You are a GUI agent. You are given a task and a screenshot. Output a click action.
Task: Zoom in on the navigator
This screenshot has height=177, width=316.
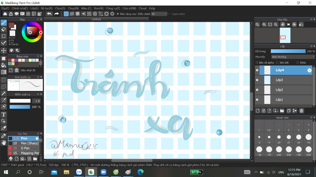(264, 25)
